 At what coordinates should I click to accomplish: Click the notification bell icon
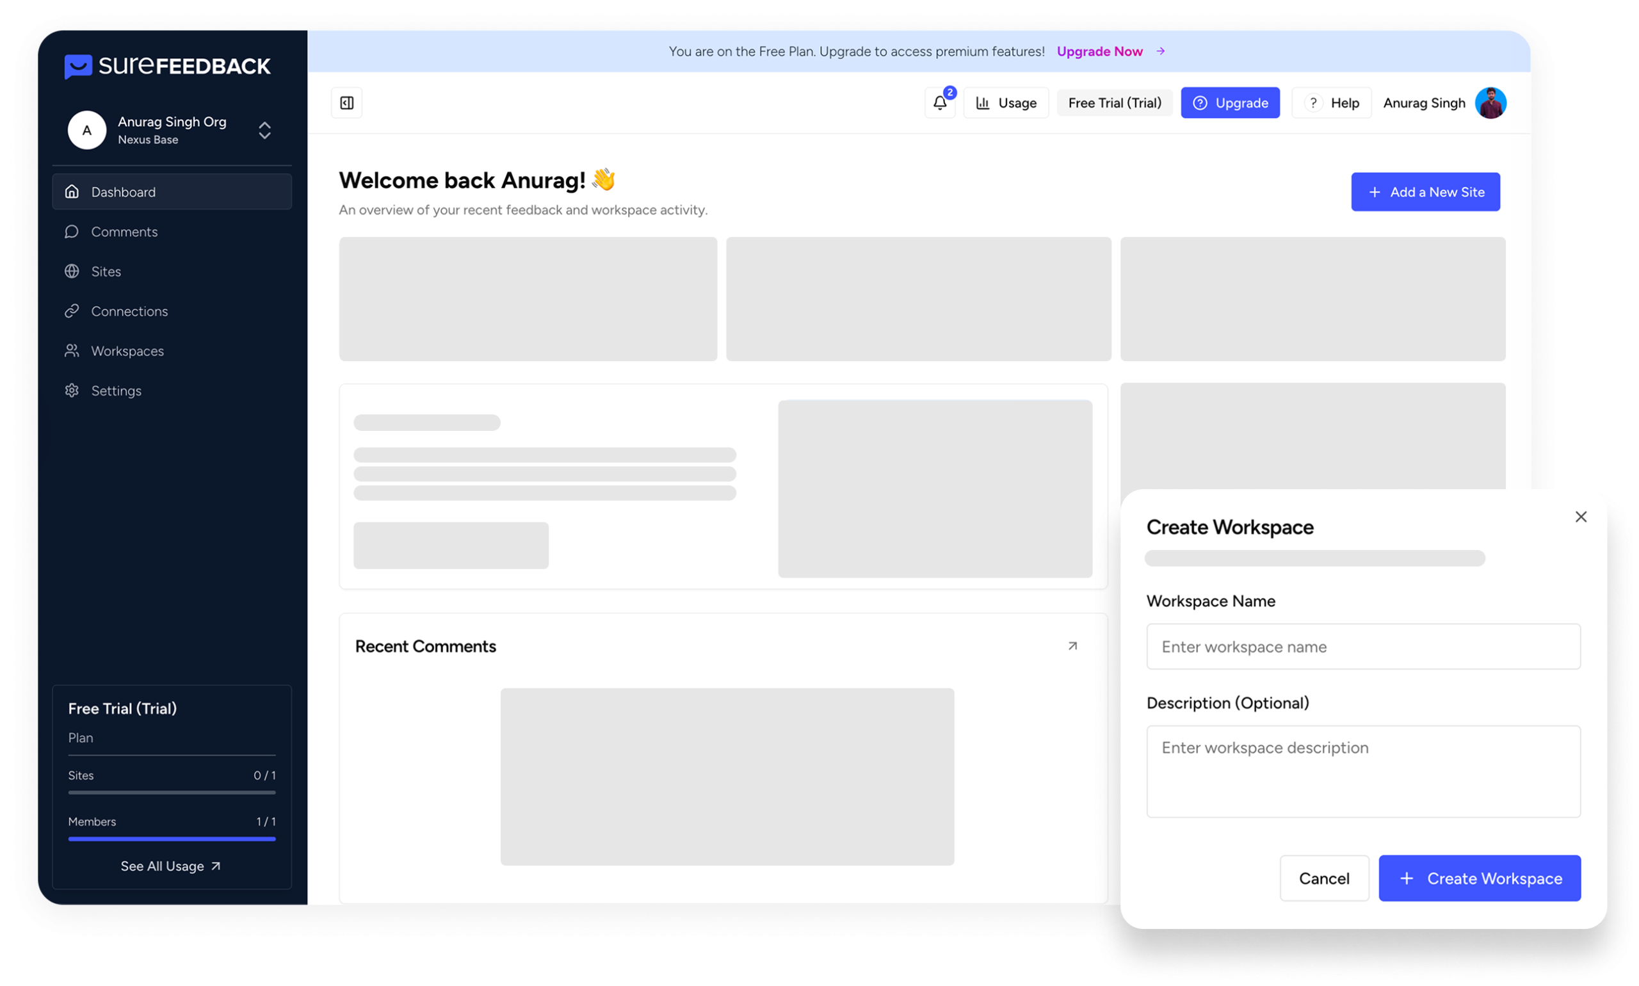tap(939, 103)
